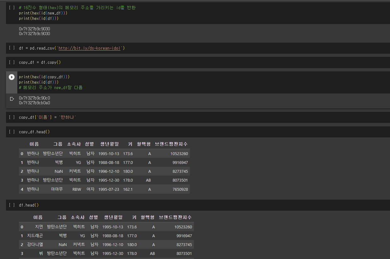This screenshot has width=390, height=259.
Task: Run the copy_df['이름'] = '반하나' cell bracket
Action: [12, 117]
